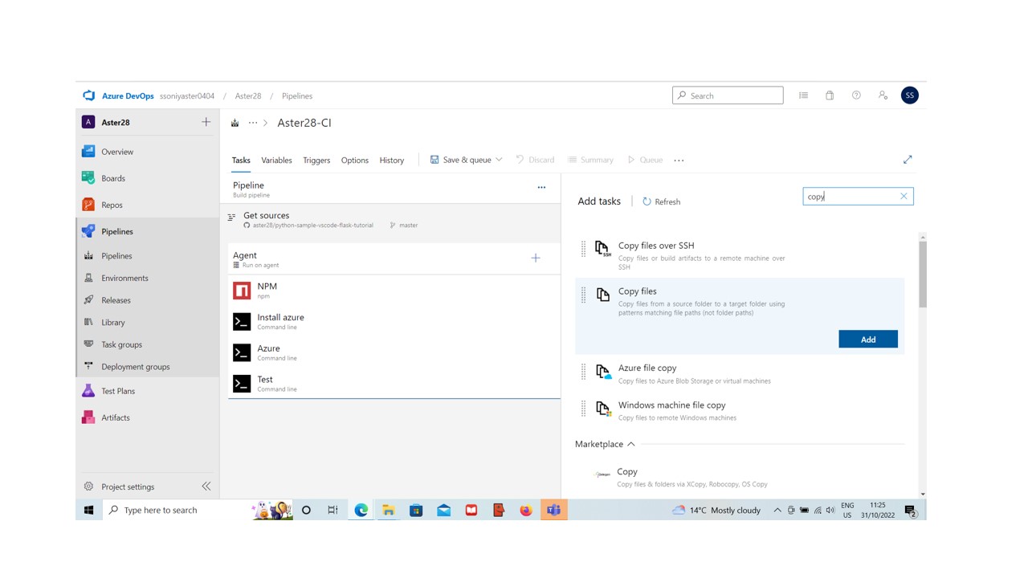
Task: Open the Pipeline section more options ellipsis
Action: point(541,187)
